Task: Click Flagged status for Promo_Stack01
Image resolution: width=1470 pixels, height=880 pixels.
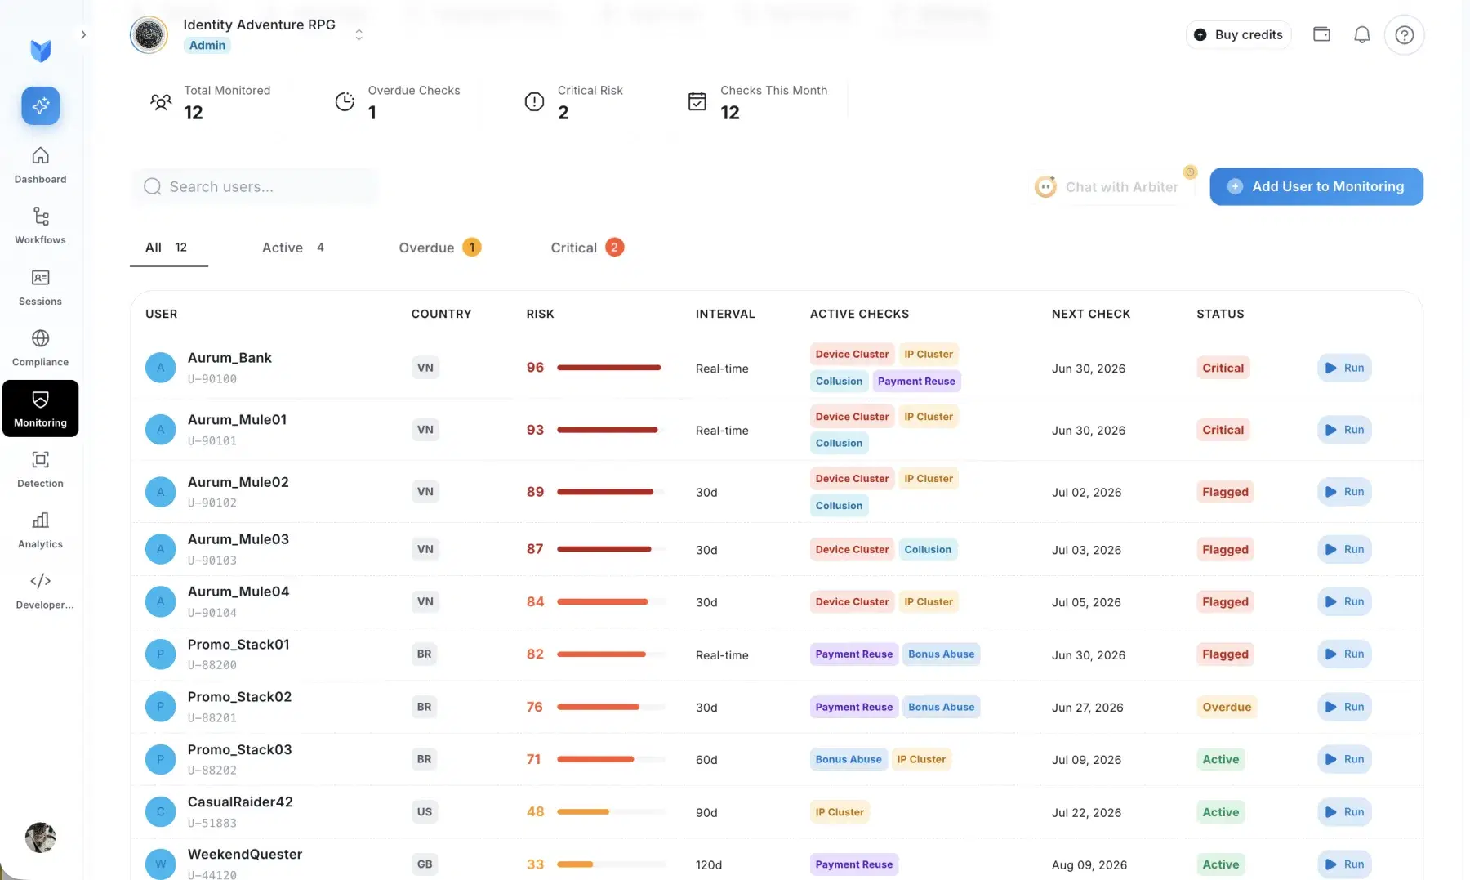Action: pyautogui.click(x=1225, y=654)
